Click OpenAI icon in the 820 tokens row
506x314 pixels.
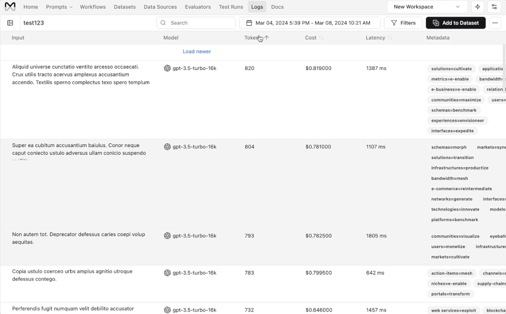point(167,68)
